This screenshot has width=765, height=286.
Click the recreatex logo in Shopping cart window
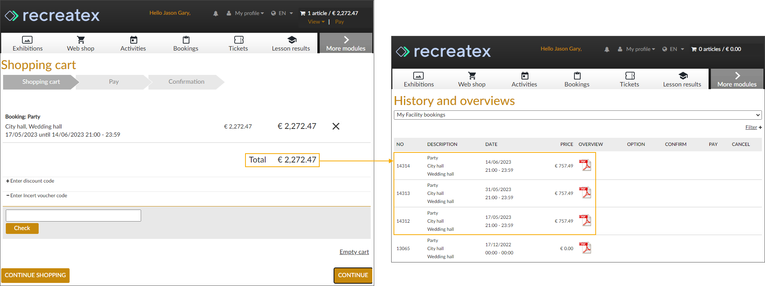click(52, 15)
